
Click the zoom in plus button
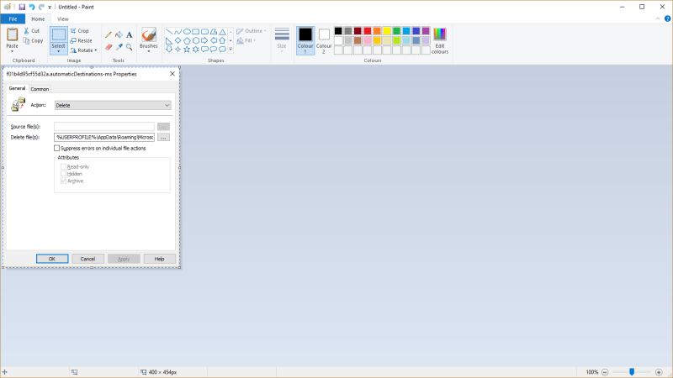tap(659, 372)
